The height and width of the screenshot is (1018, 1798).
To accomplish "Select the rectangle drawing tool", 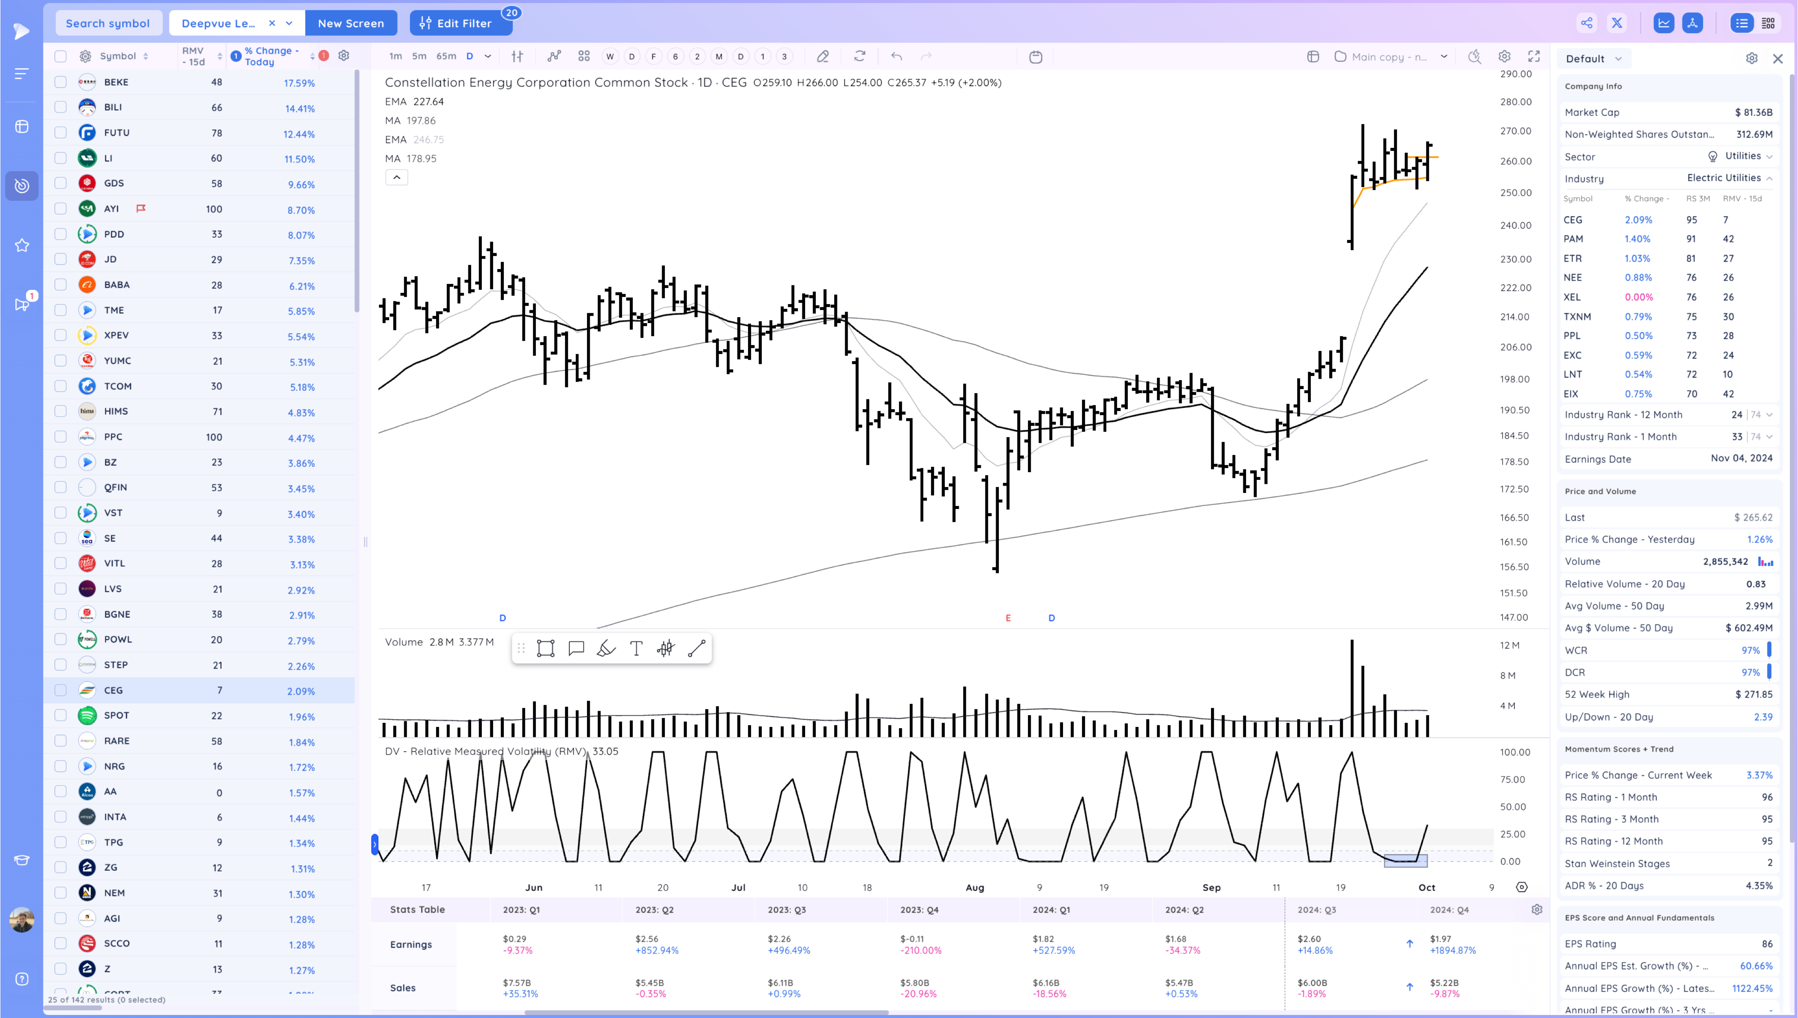I will pos(546,649).
